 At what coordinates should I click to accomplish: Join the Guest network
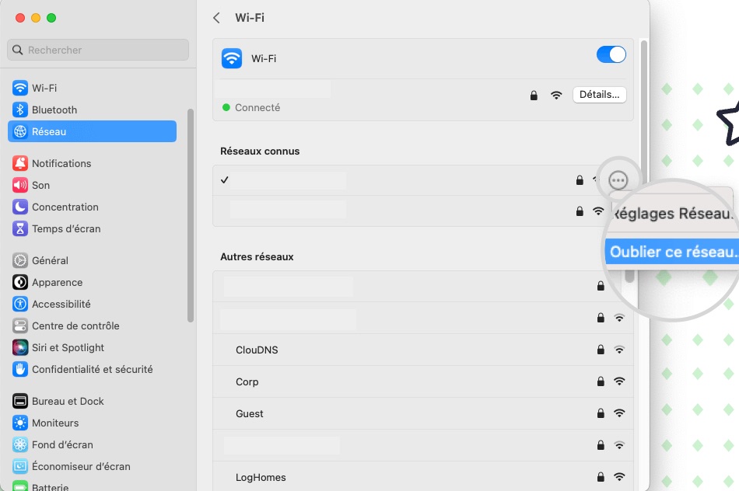(x=422, y=413)
